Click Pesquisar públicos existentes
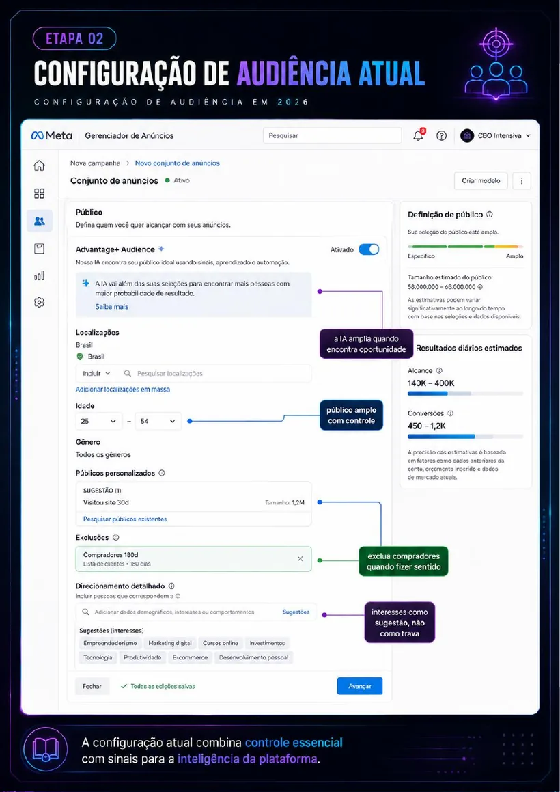Viewport: 560px width, 792px height. point(125,519)
